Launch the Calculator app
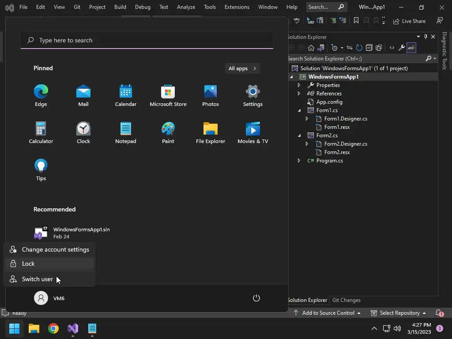 point(41,132)
